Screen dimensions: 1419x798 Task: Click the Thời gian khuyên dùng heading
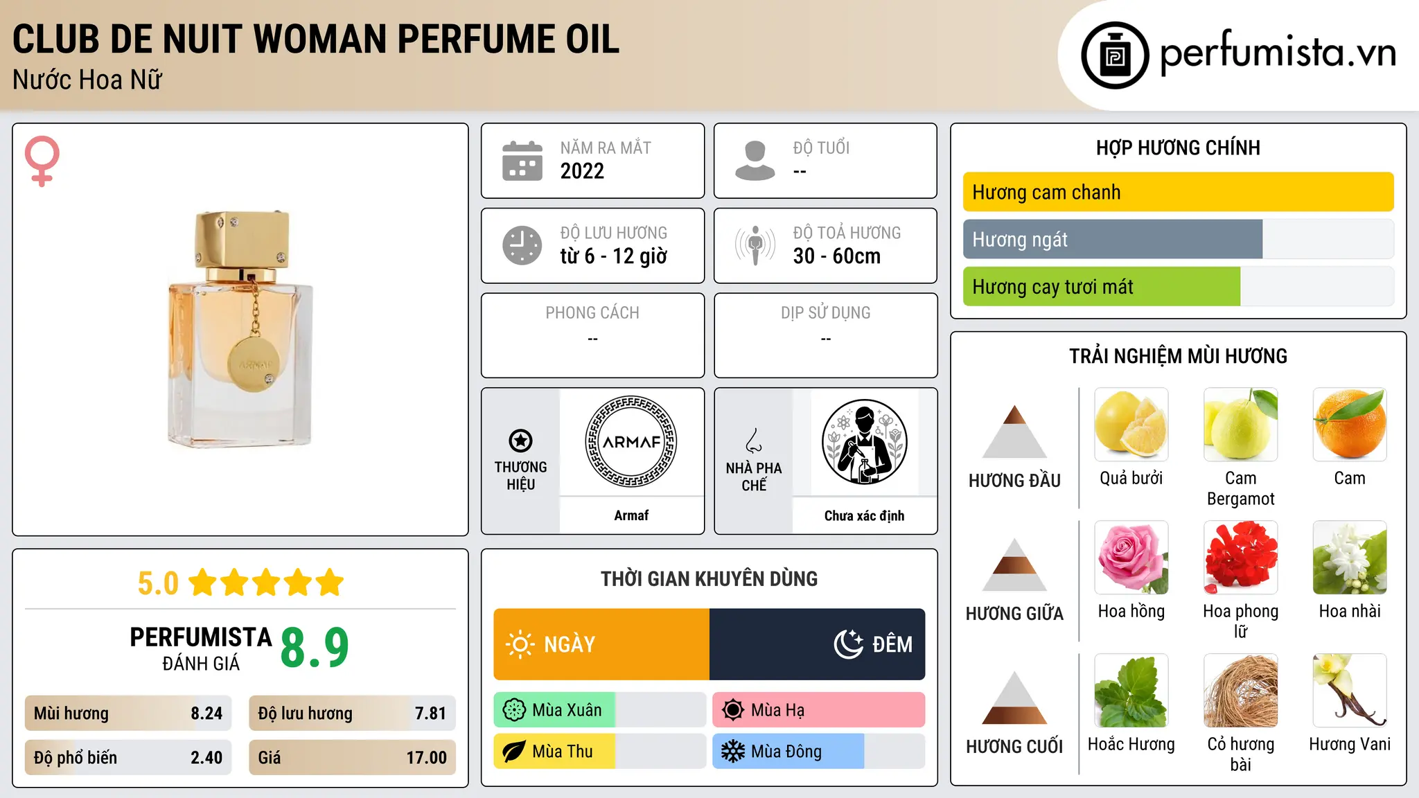pyautogui.click(x=709, y=578)
